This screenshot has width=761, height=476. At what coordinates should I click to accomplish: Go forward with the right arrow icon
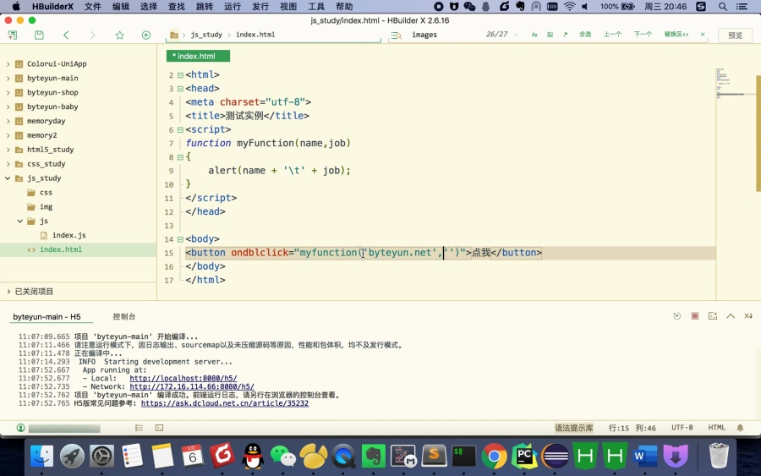point(92,35)
